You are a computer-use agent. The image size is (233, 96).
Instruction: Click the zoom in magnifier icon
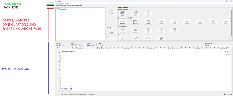[x=83, y=45]
